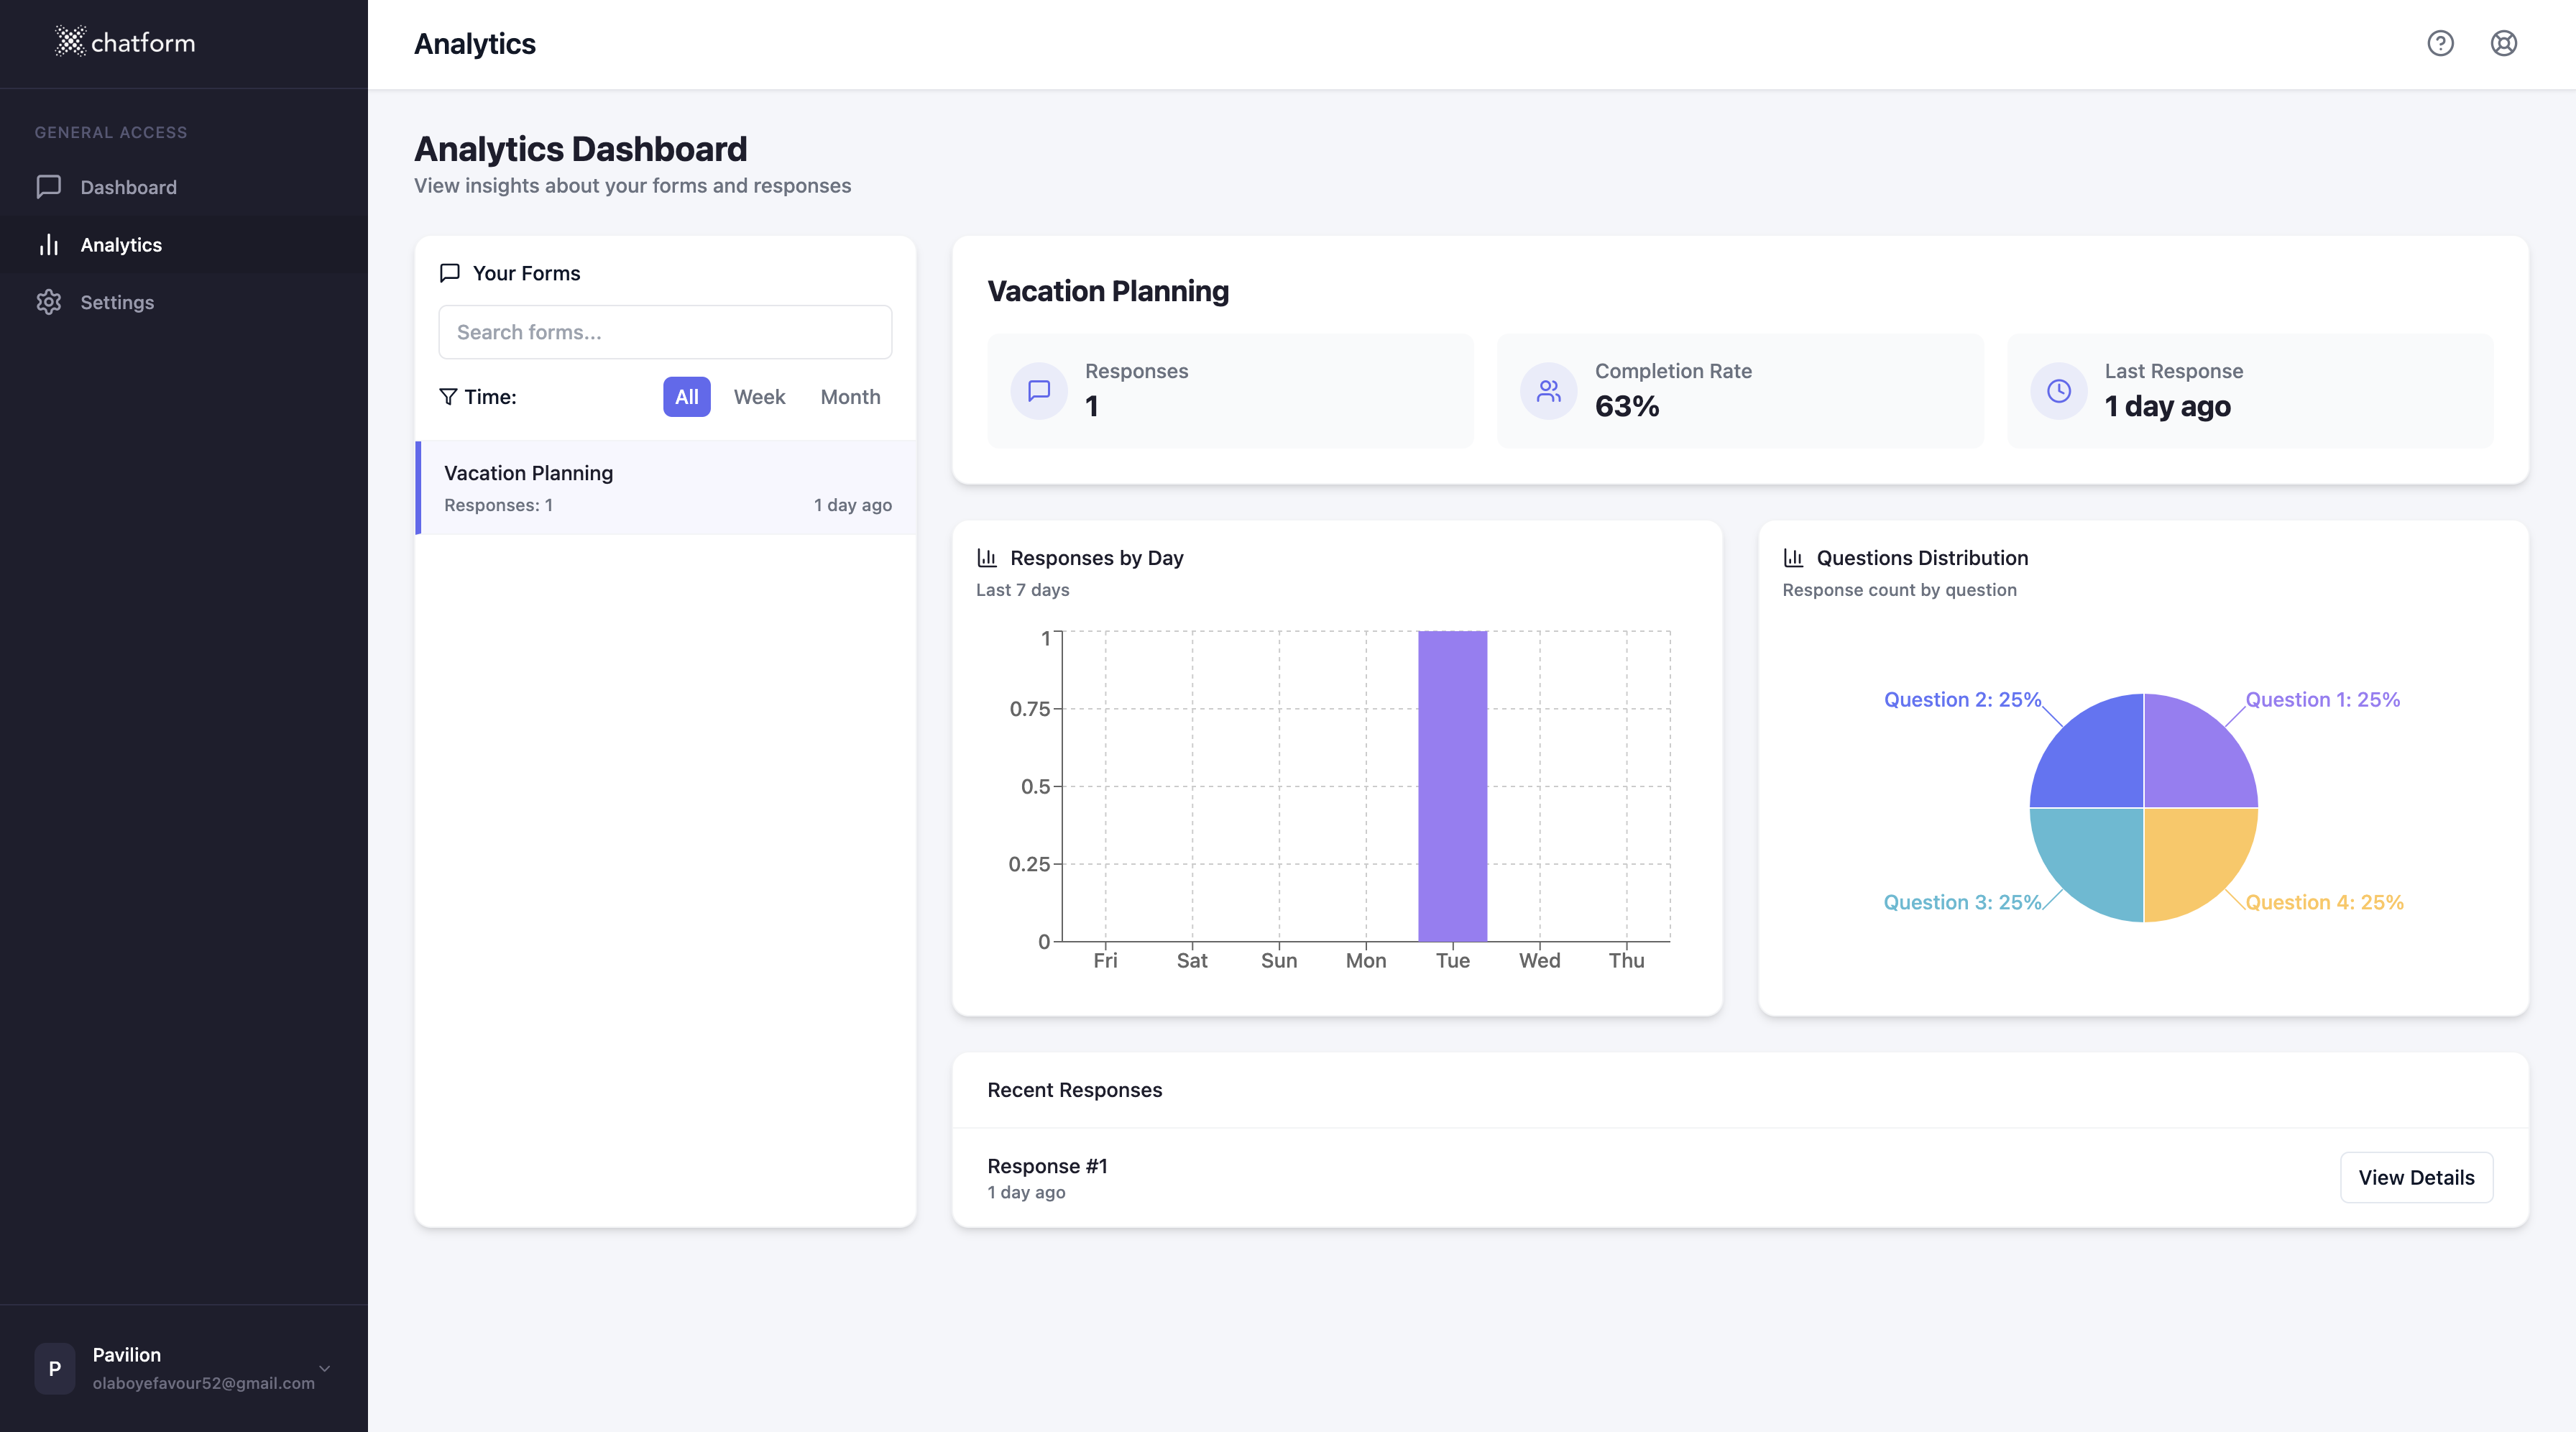Screen dimensions: 2576x1432
Task: Switch time filter to Week
Action: [759, 397]
